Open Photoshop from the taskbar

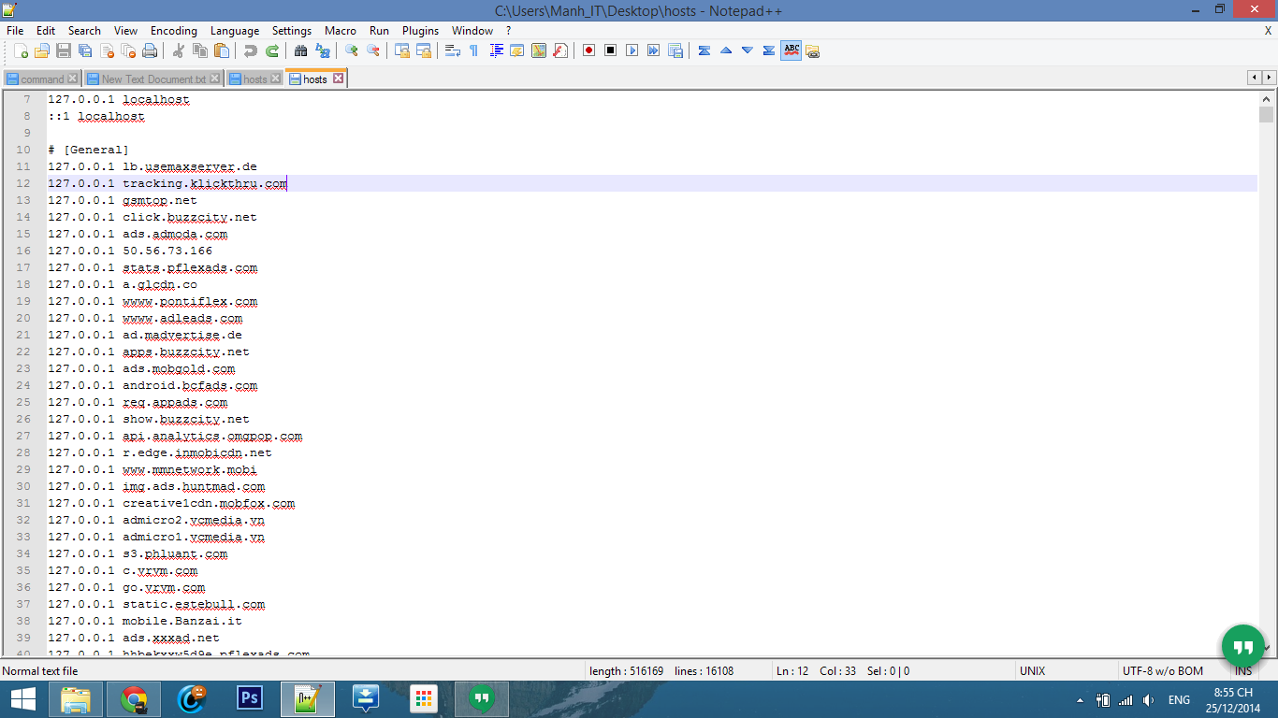point(250,699)
